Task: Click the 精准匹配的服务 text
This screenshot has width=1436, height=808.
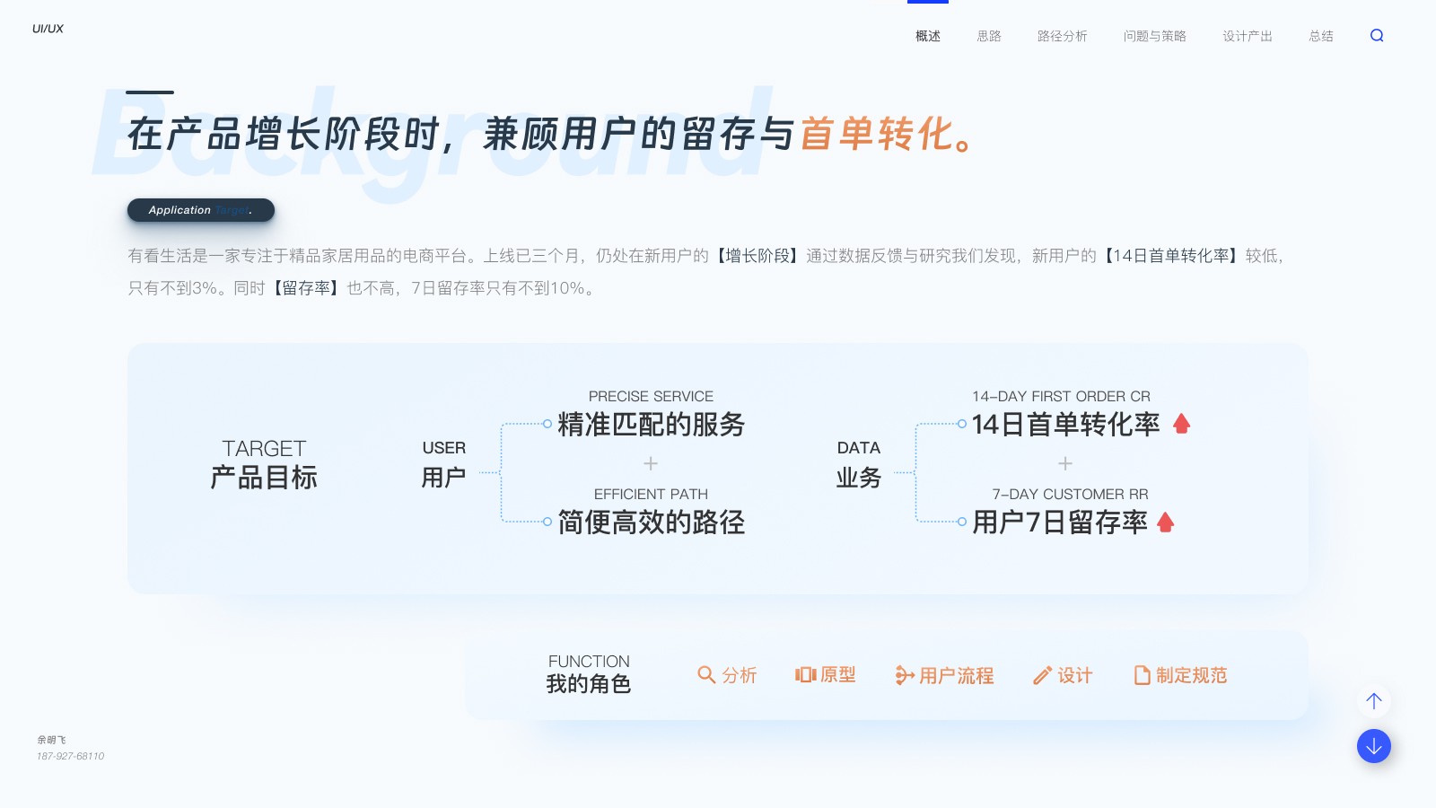Action: 652,424
